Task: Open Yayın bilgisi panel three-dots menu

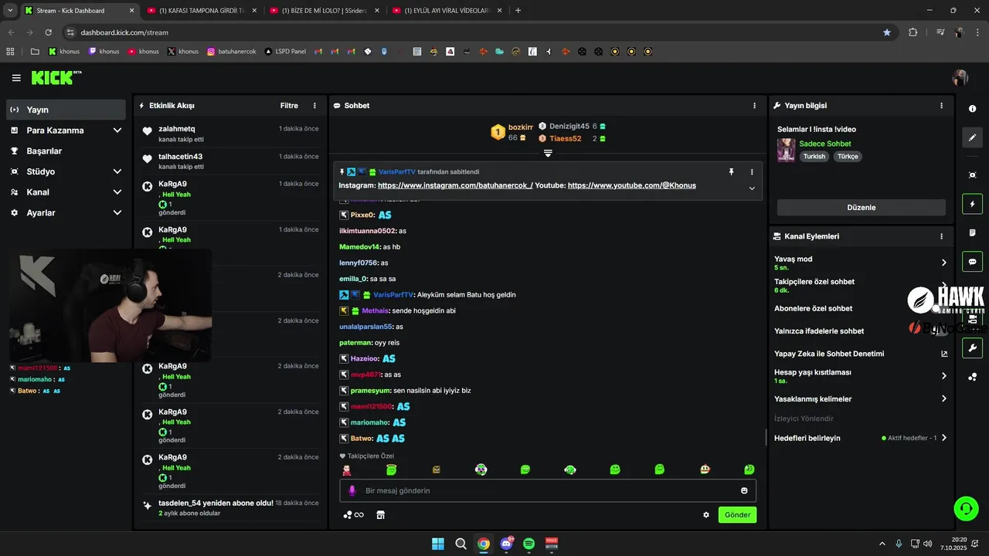Action: (x=941, y=106)
